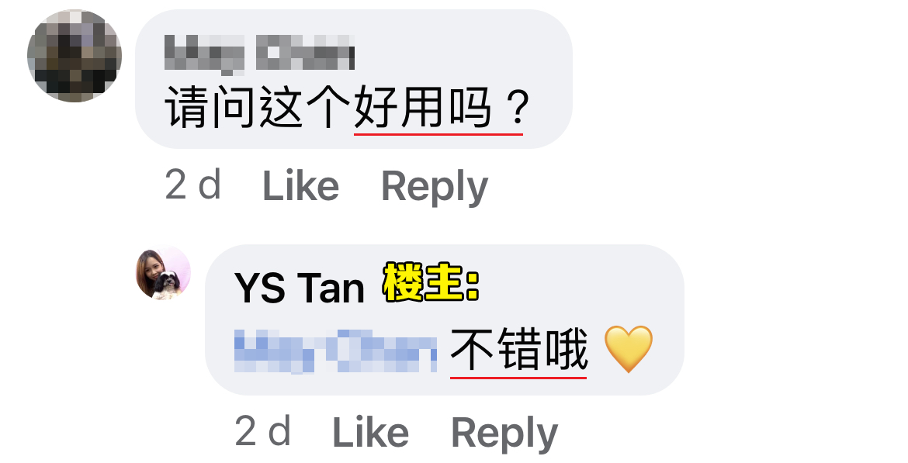Select the character 请问 at comment start
This screenshot has width=908, height=463.
tap(211, 108)
